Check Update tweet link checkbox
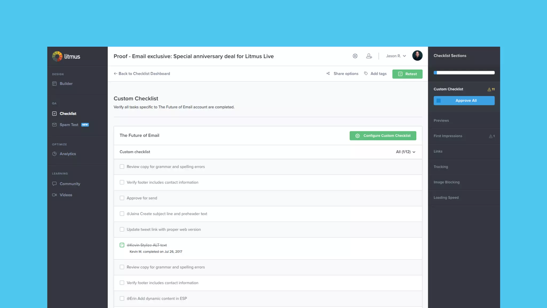This screenshot has width=547, height=308. tap(122, 229)
